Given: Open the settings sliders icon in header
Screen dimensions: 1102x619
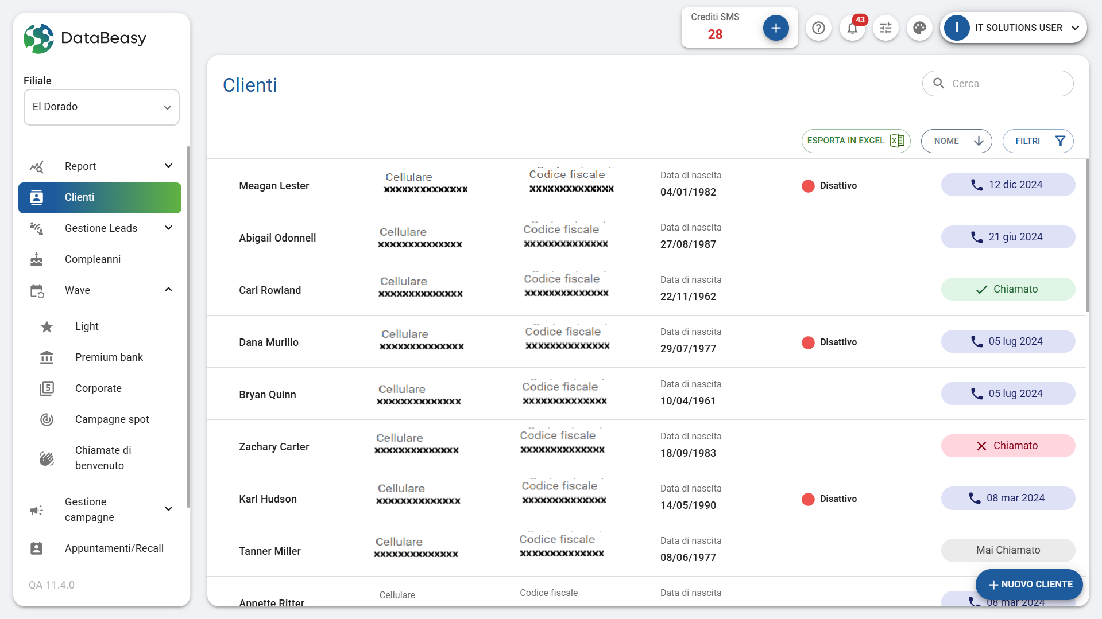Looking at the screenshot, I should tap(886, 28).
